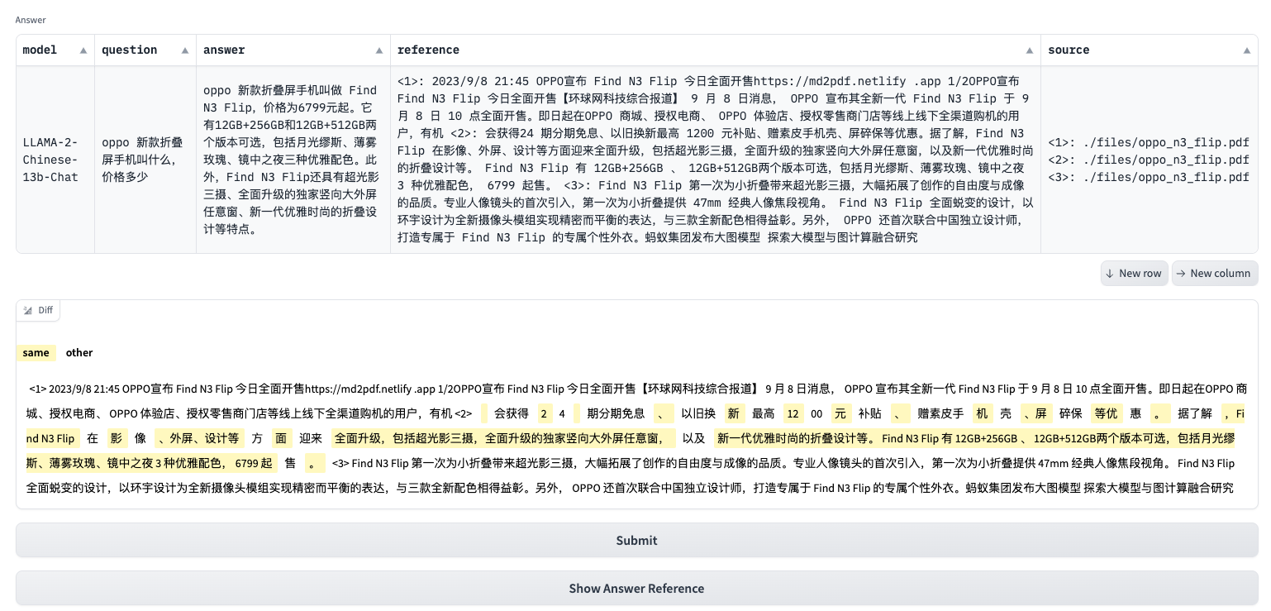Click Show Answer Reference button

click(x=636, y=589)
